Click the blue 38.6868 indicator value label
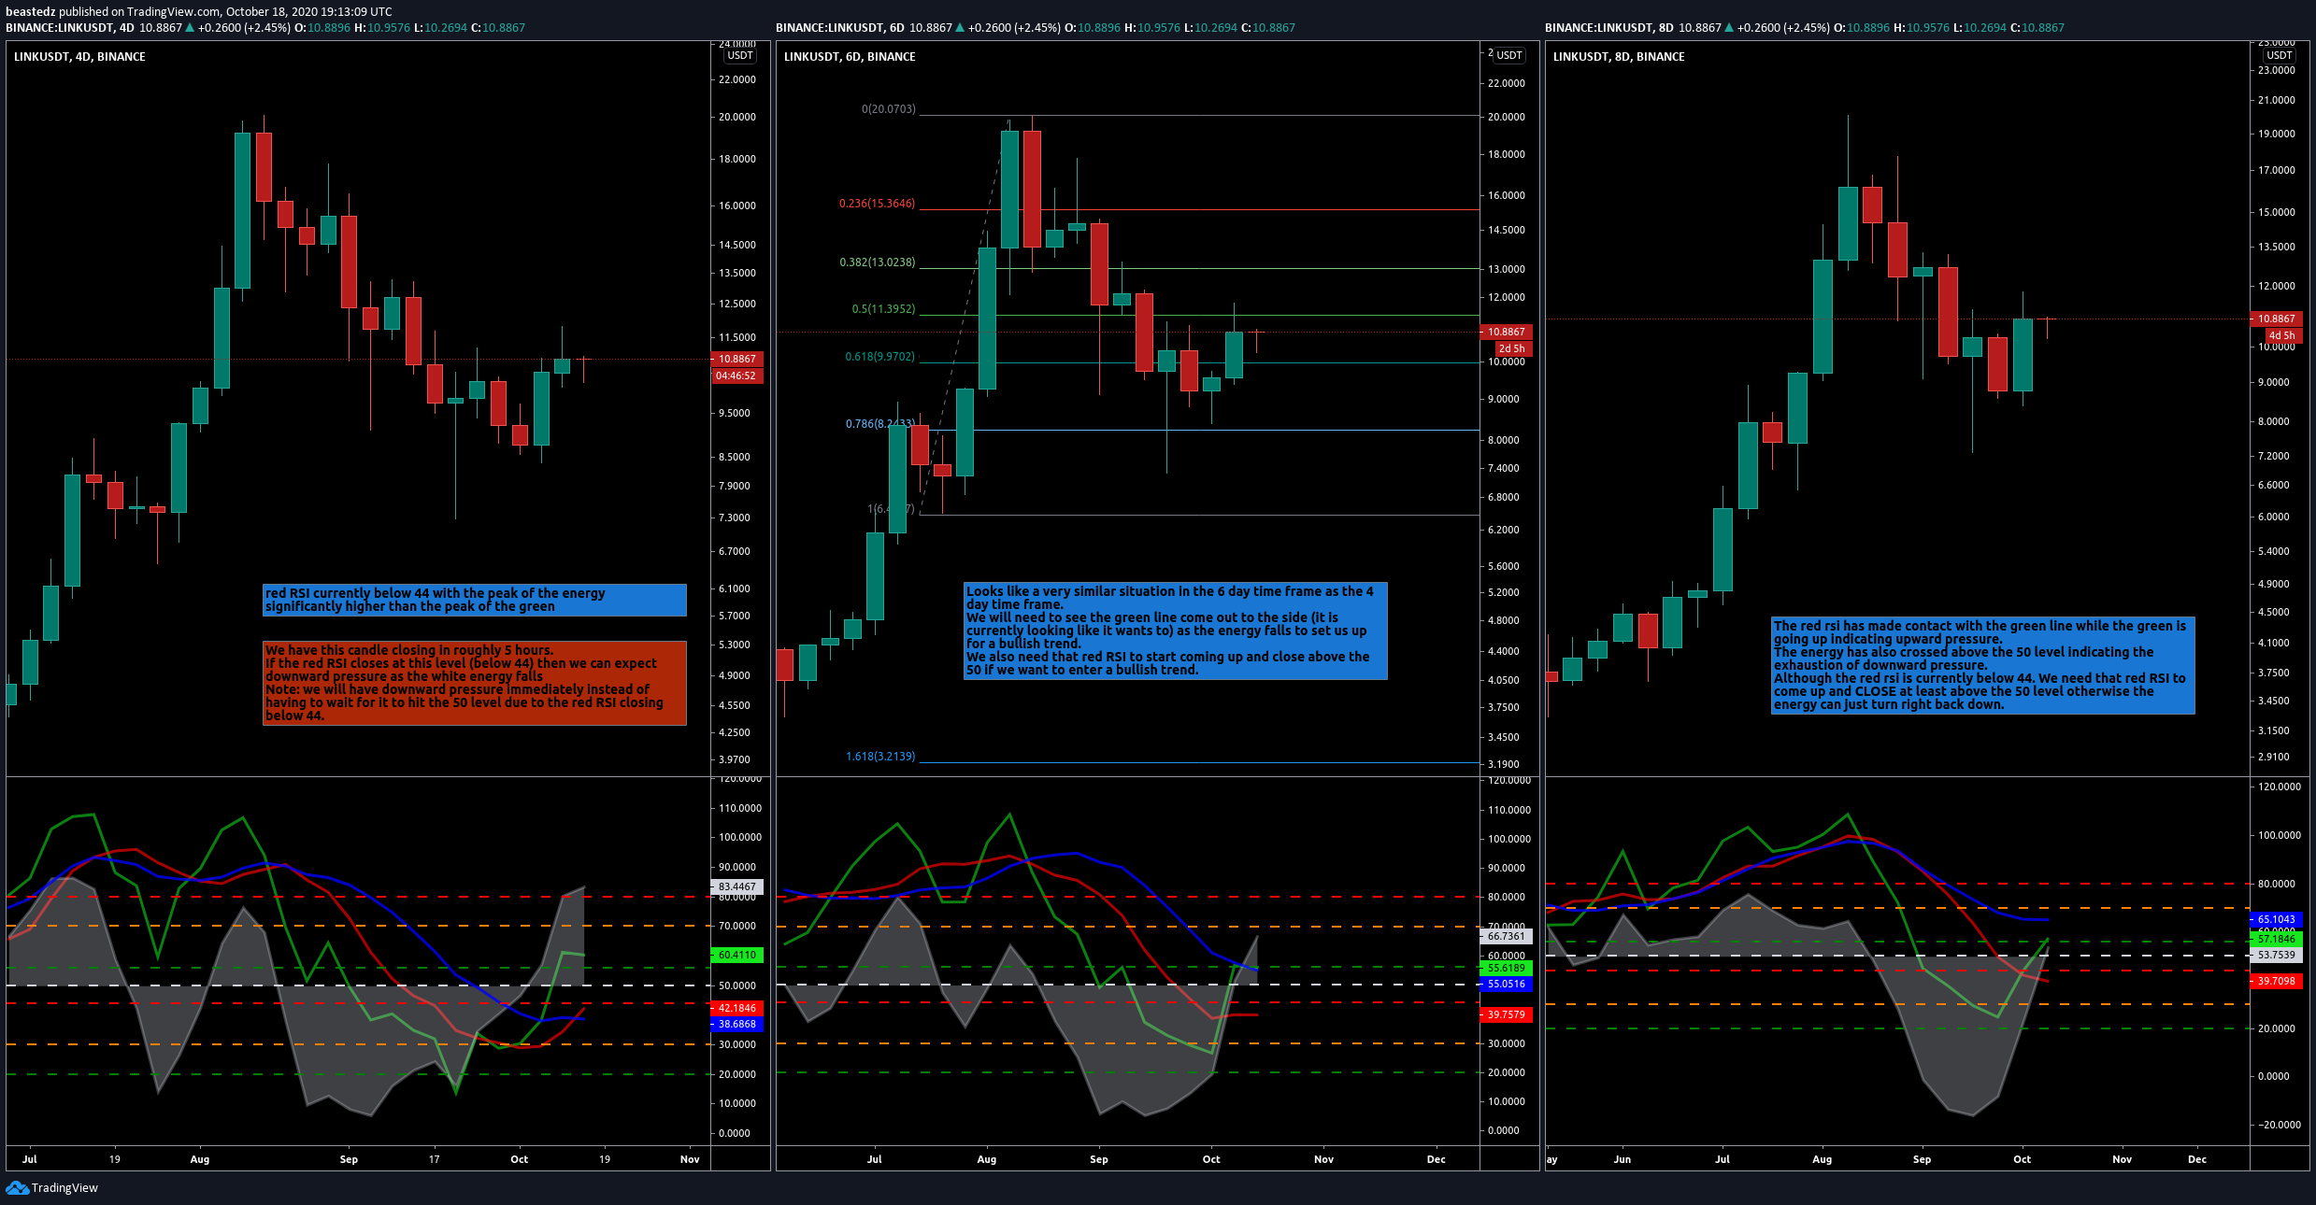This screenshot has width=2316, height=1205. [x=737, y=1024]
